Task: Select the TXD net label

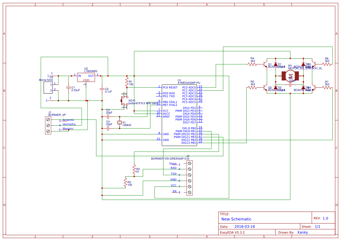Action: (x=174, y=174)
